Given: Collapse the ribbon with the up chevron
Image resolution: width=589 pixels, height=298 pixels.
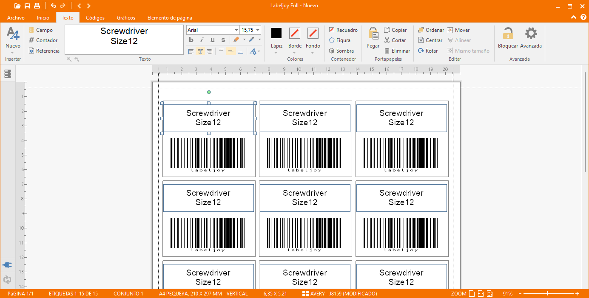Looking at the screenshot, I should 574,17.
